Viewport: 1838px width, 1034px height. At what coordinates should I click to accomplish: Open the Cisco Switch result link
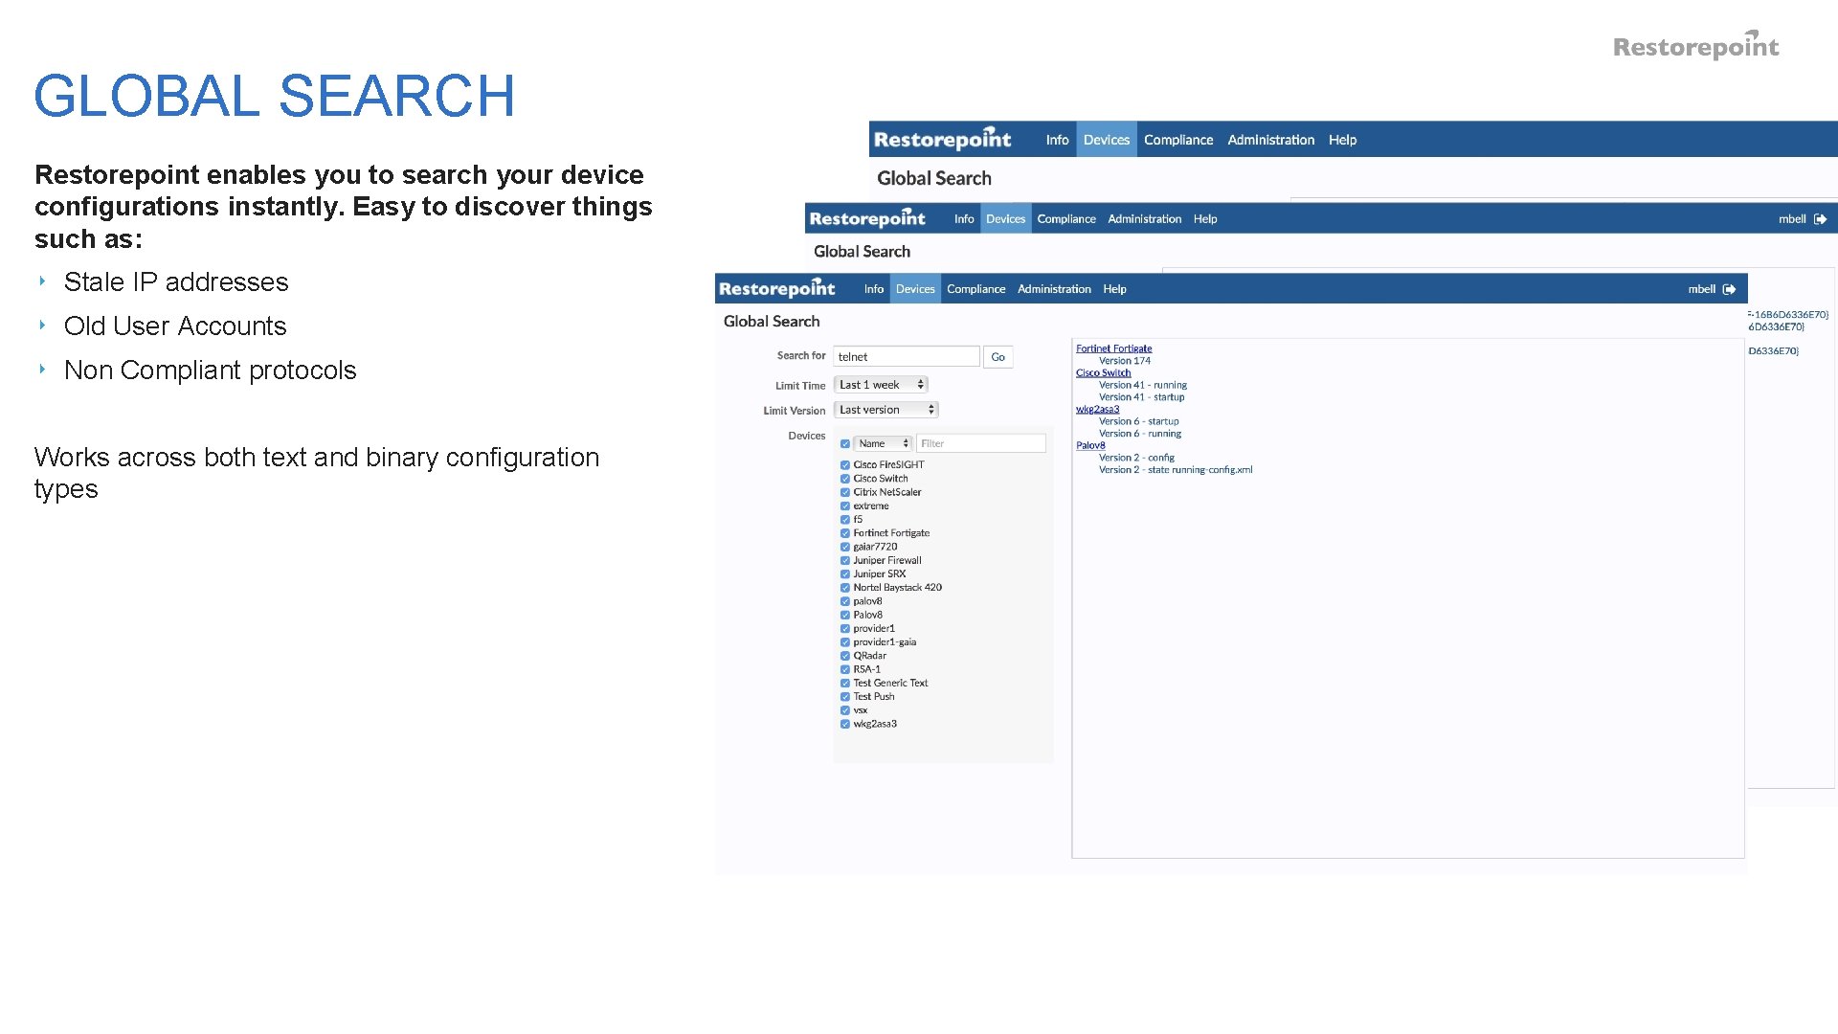point(1103,373)
